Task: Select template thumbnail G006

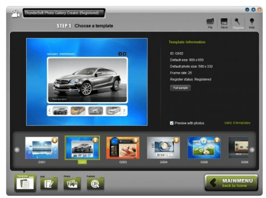Action: (x=238, y=148)
